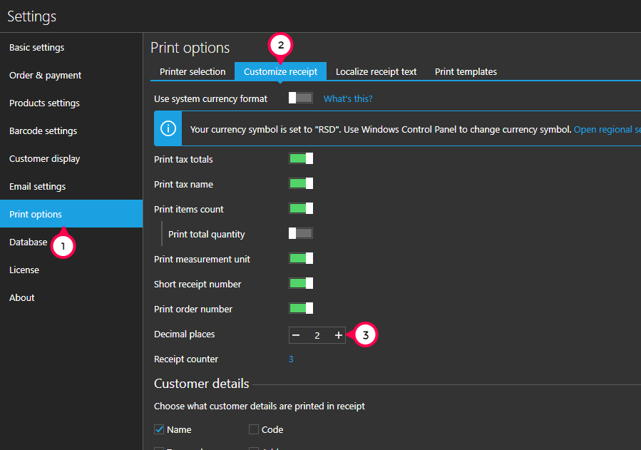This screenshot has width=641, height=450.
Task: Turn off Print order number
Action: (x=300, y=308)
